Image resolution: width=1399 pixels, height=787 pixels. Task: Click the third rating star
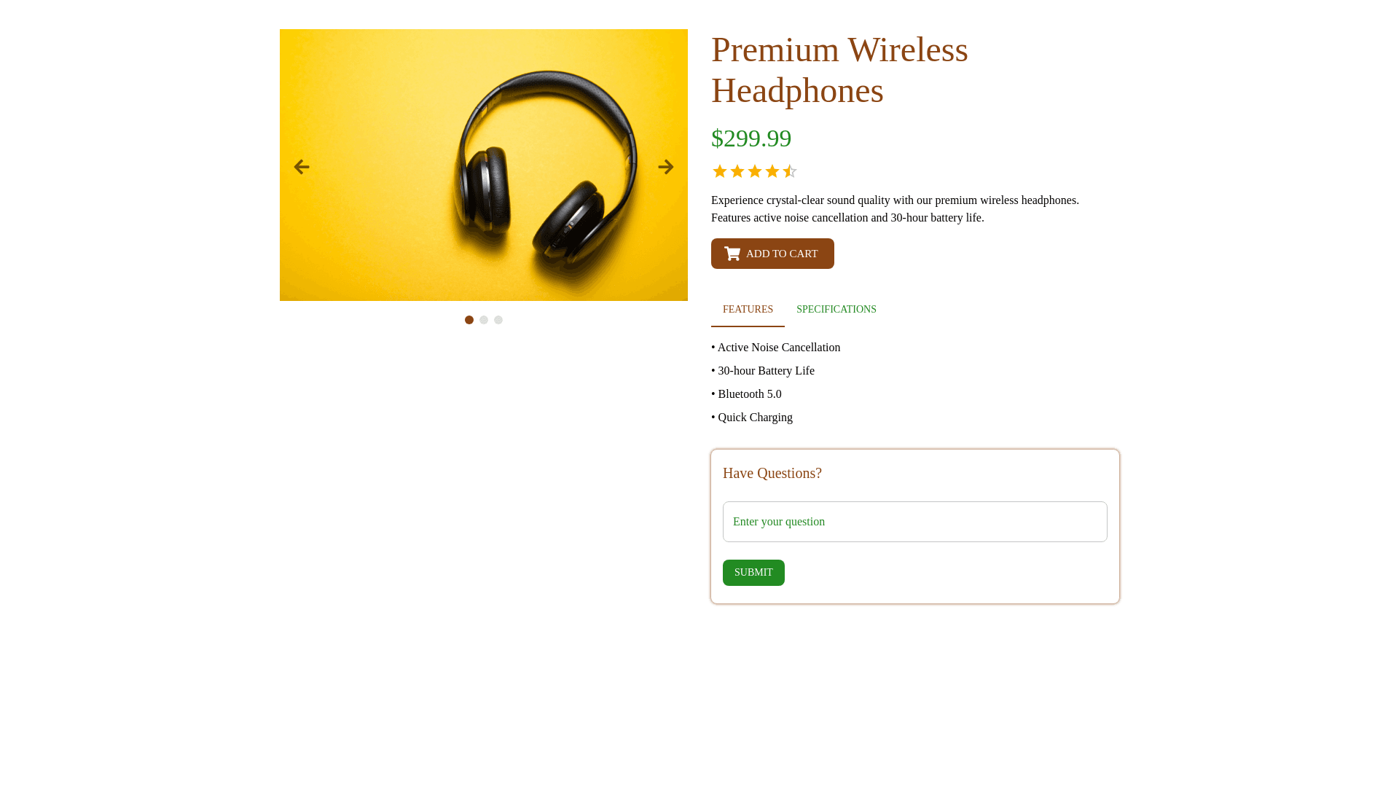(755, 171)
